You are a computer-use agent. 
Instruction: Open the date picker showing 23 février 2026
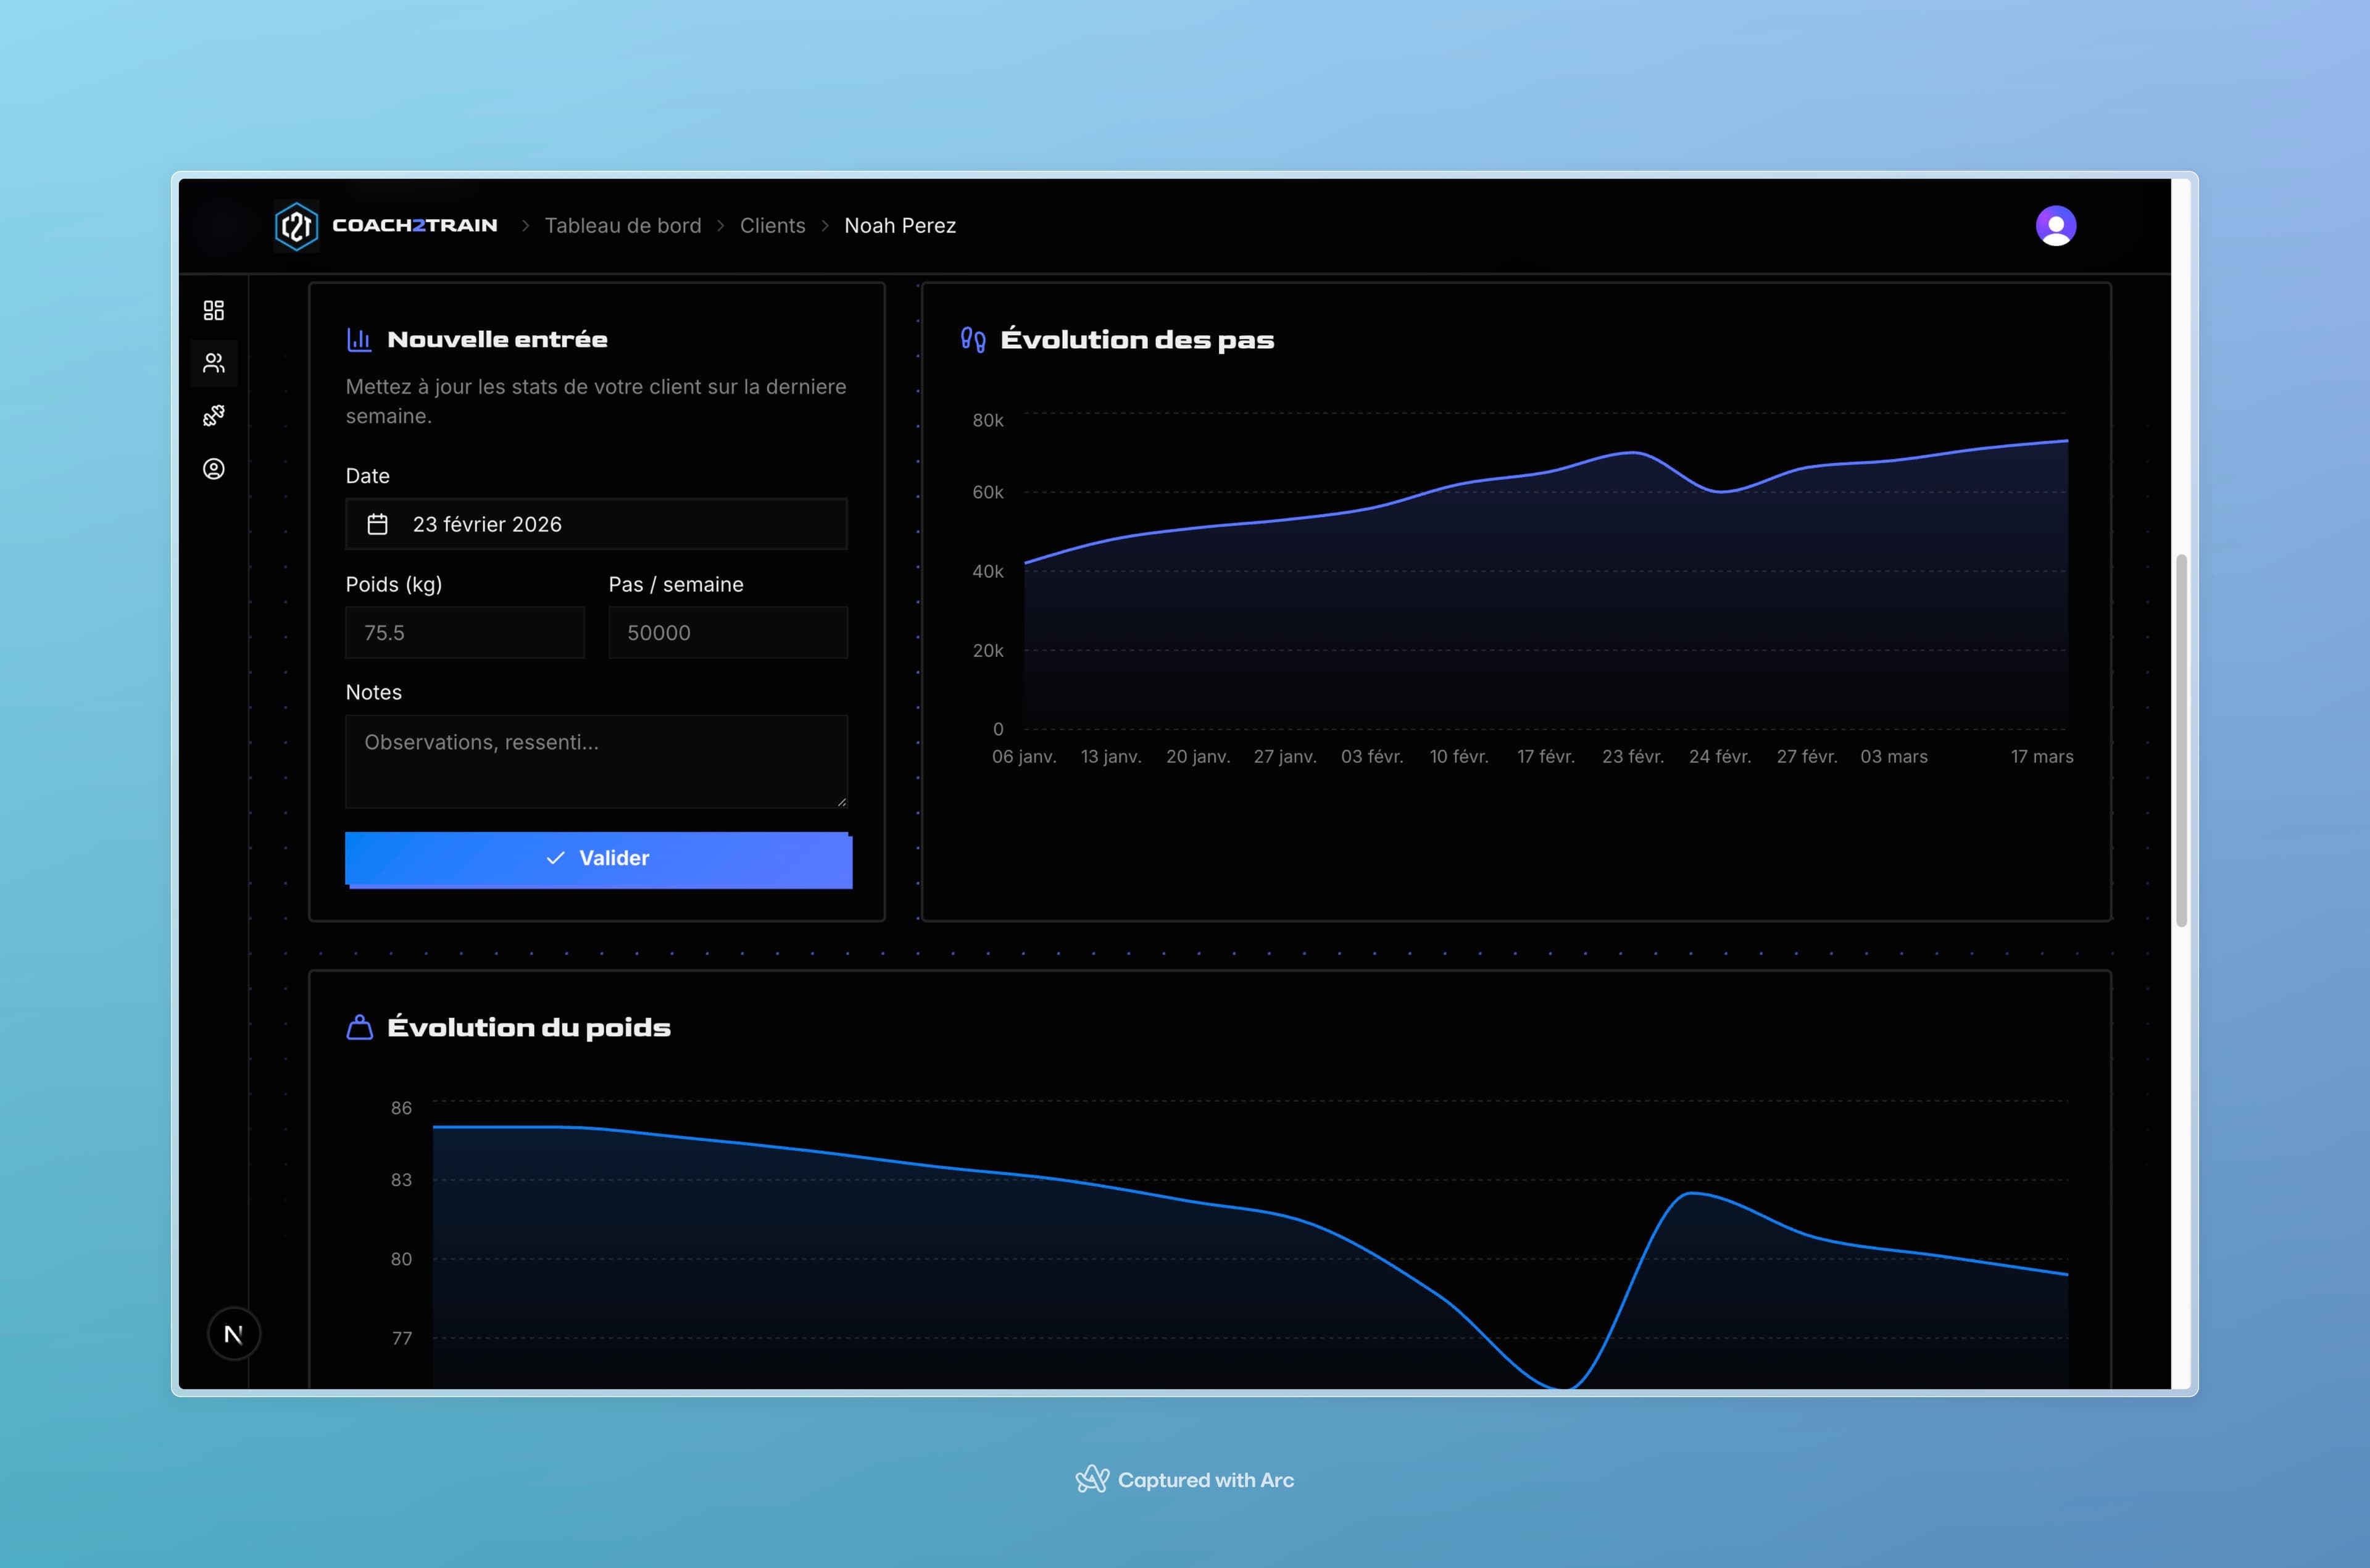tap(597, 524)
